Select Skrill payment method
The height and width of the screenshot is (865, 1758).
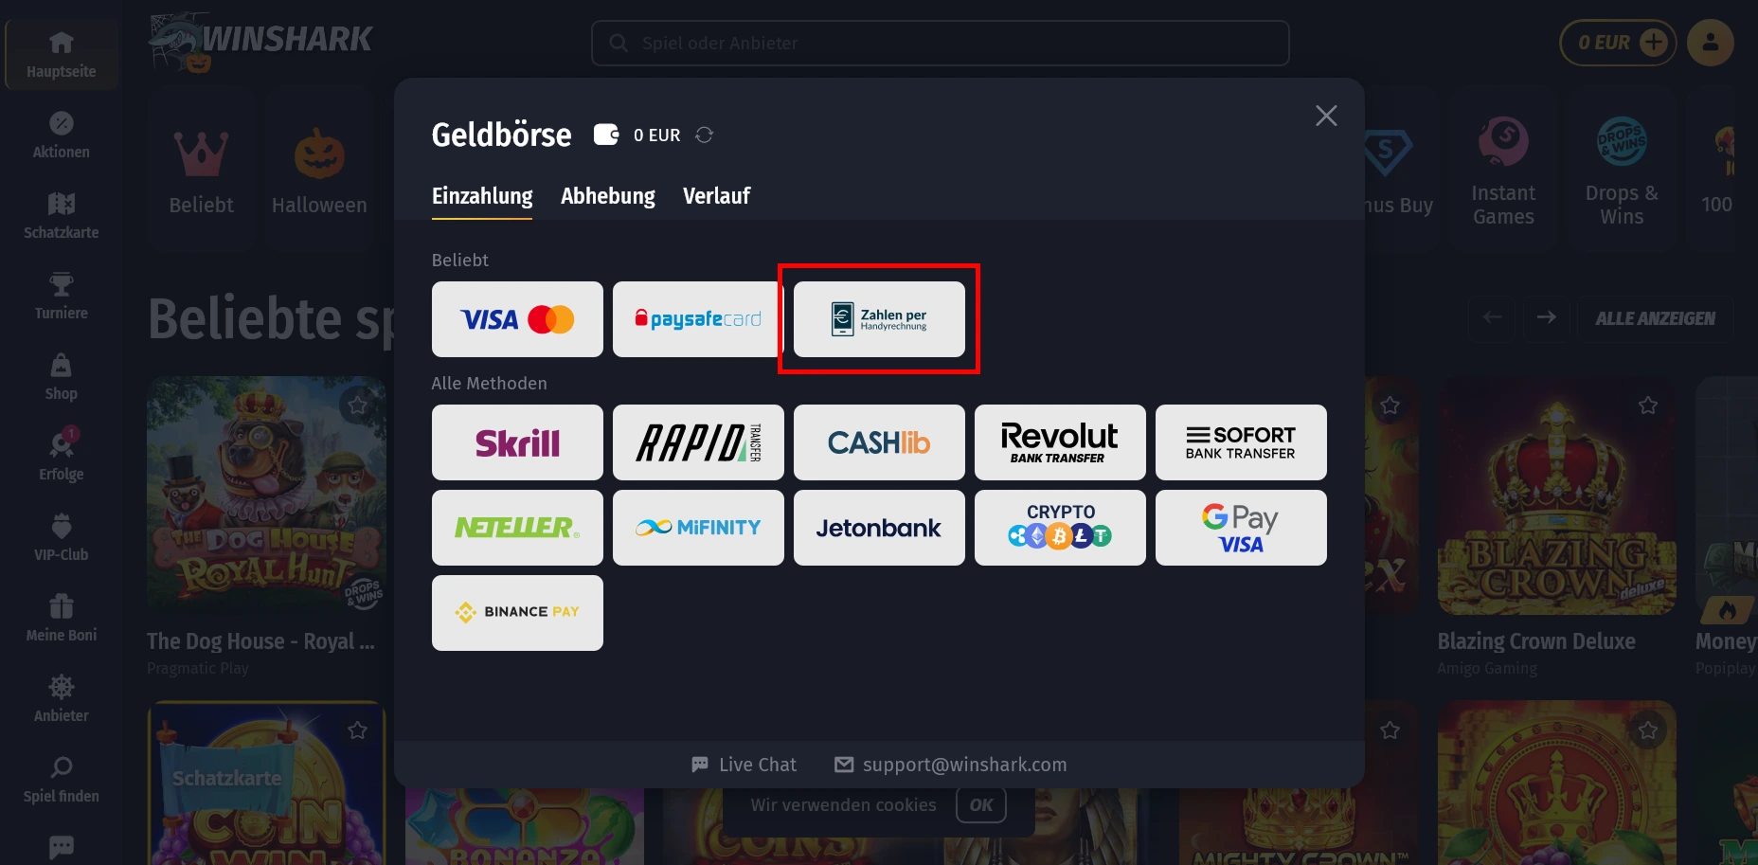tap(517, 442)
